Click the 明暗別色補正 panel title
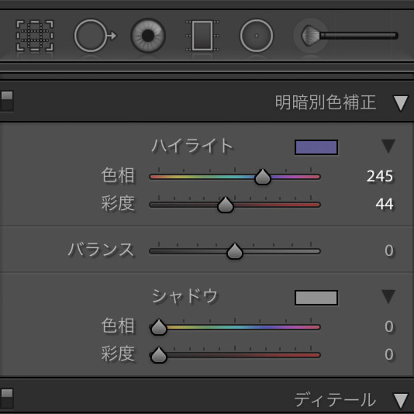Screen dimensions: 414x414 tap(325, 103)
